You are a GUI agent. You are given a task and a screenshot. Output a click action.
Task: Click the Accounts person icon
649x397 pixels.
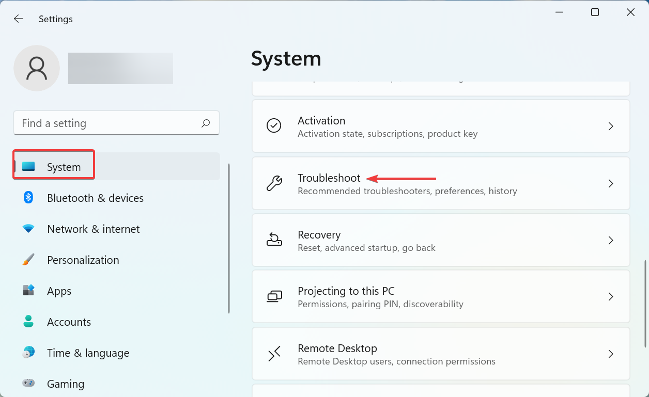28,322
